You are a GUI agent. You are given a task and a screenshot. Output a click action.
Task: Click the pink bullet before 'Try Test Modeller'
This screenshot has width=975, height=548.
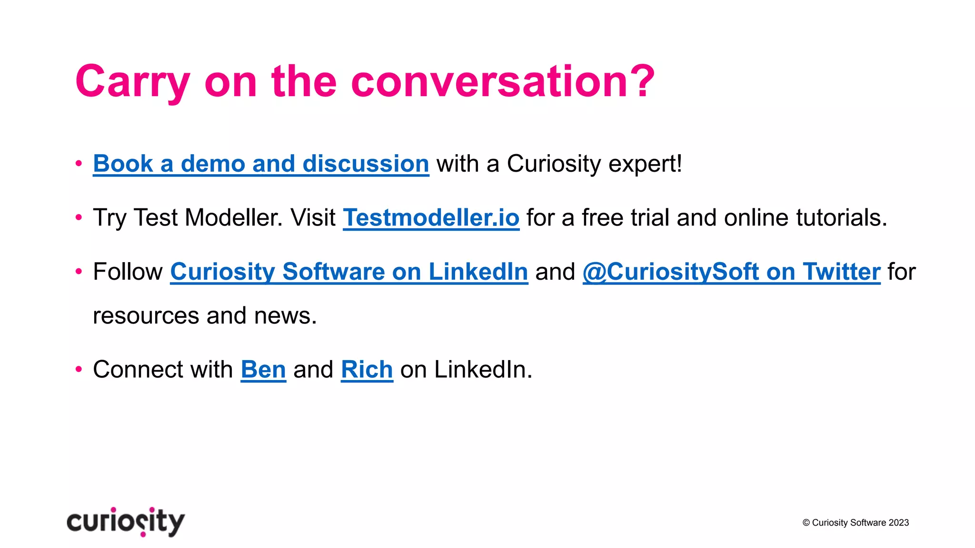pos(79,218)
